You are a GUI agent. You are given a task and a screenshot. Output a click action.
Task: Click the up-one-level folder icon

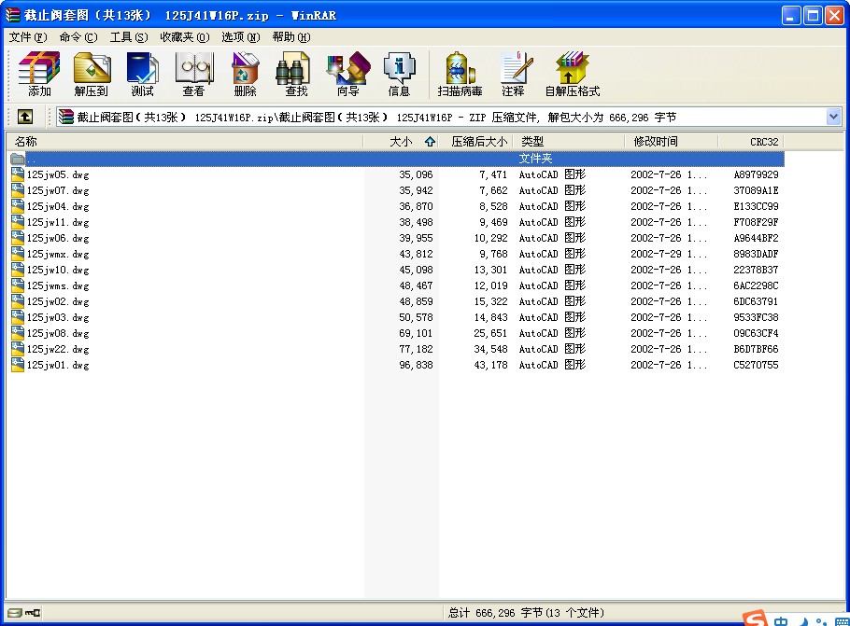coord(24,117)
